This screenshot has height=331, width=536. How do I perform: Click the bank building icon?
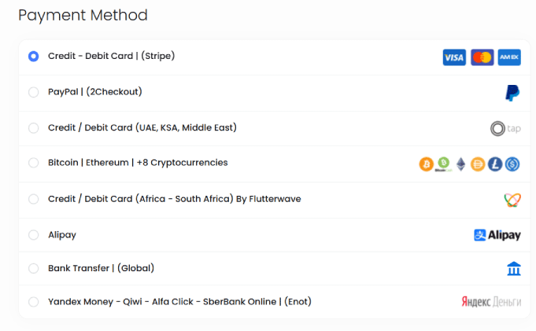point(514,270)
